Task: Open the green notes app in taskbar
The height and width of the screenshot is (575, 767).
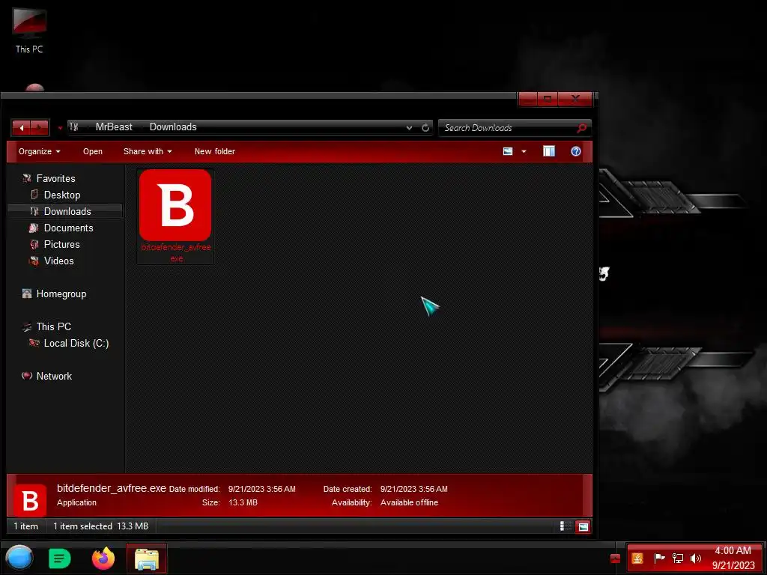Action: (60, 559)
